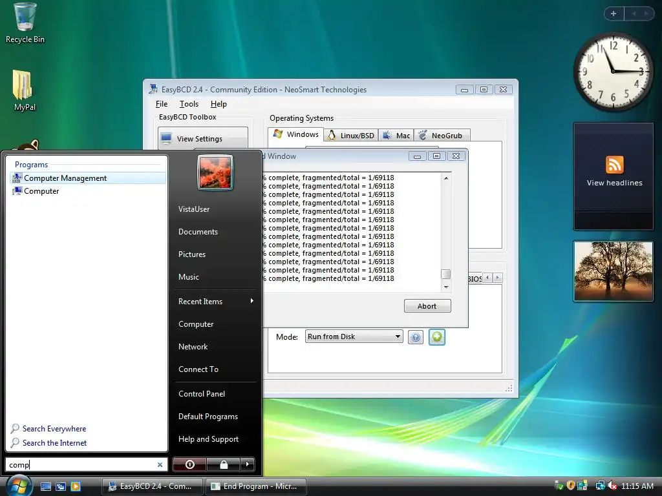
Task: Open Documents from Start menu
Action: point(198,232)
